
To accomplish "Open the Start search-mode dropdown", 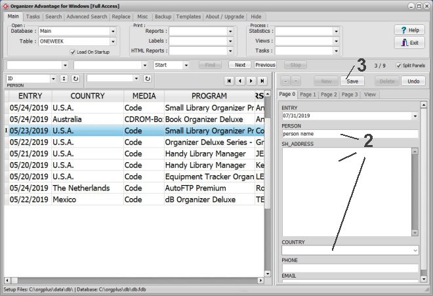I will coord(186,65).
